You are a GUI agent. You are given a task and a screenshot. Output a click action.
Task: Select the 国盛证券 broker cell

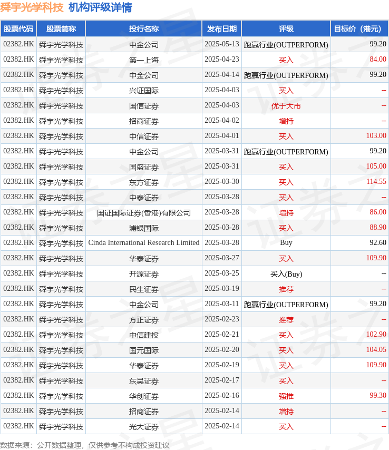click(x=144, y=167)
